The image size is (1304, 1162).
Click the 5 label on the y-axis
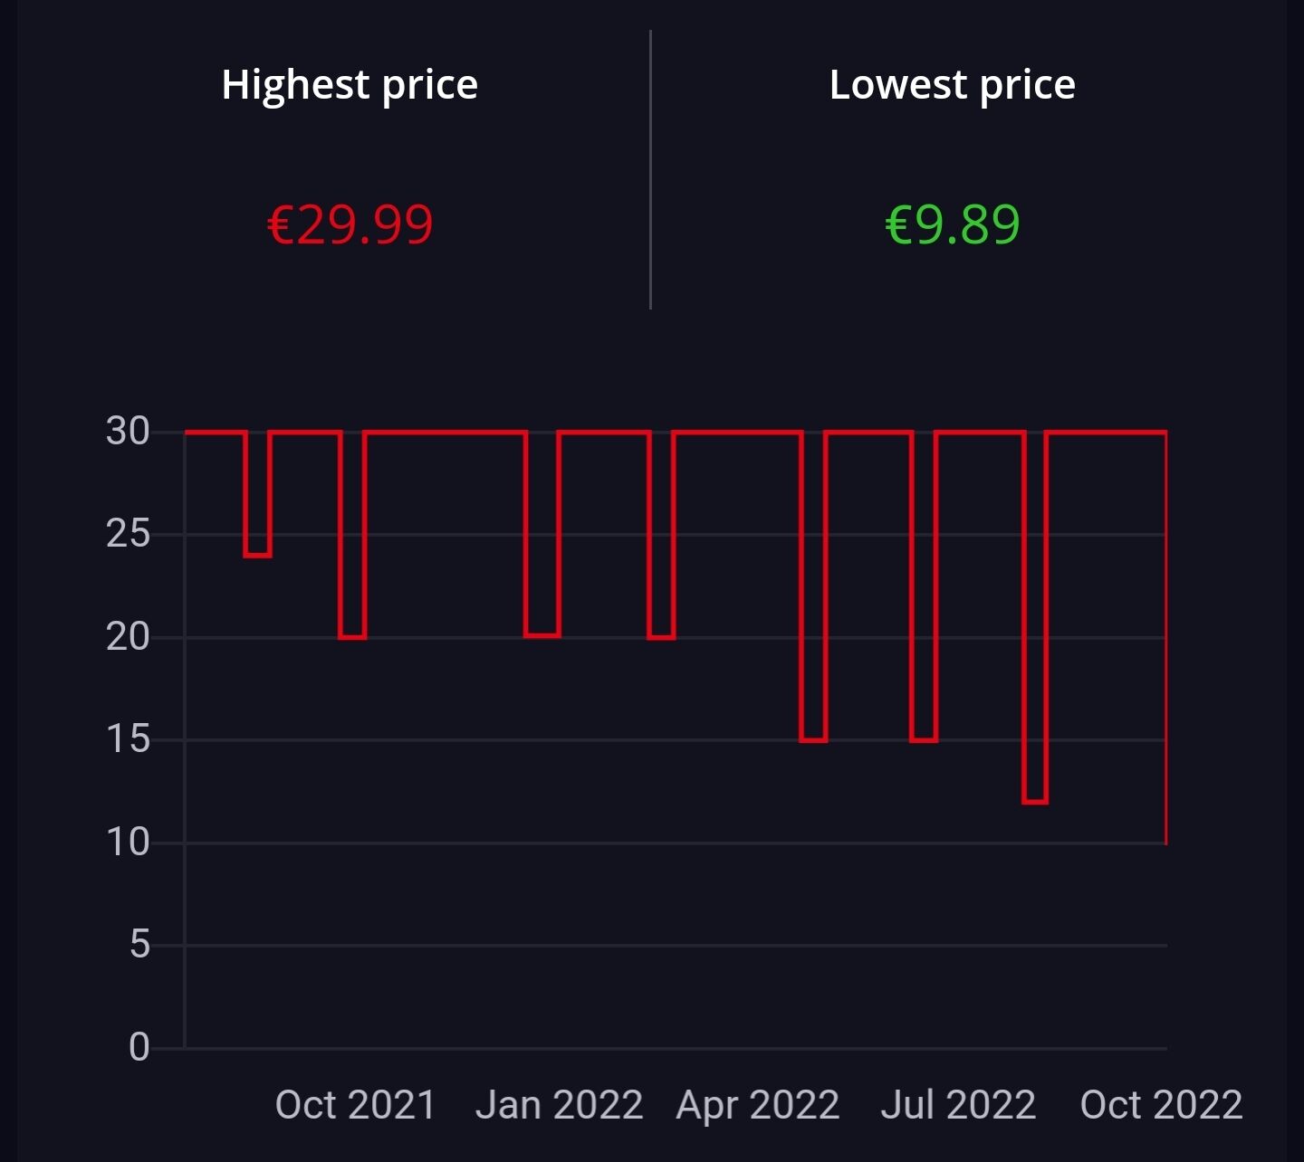[x=139, y=946]
